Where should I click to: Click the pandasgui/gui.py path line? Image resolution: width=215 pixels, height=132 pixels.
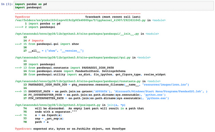tap(83, 57)
